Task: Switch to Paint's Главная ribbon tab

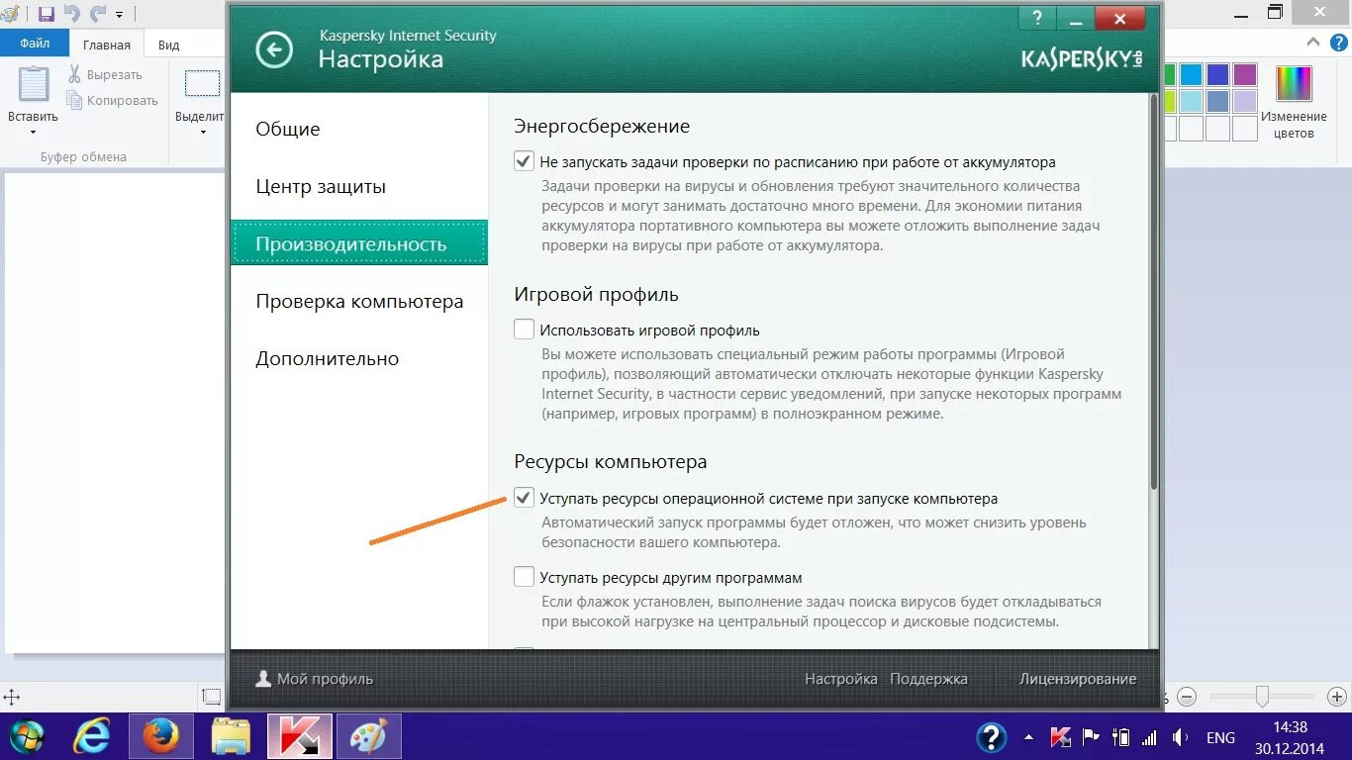Action: (107, 45)
